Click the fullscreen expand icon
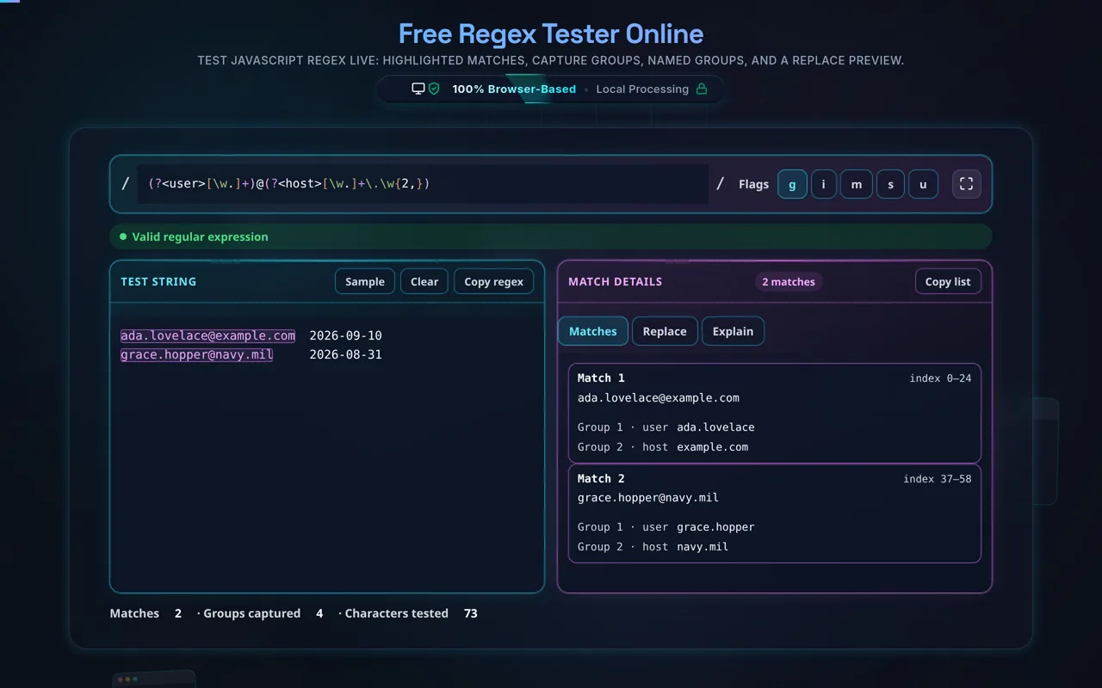 966,184
